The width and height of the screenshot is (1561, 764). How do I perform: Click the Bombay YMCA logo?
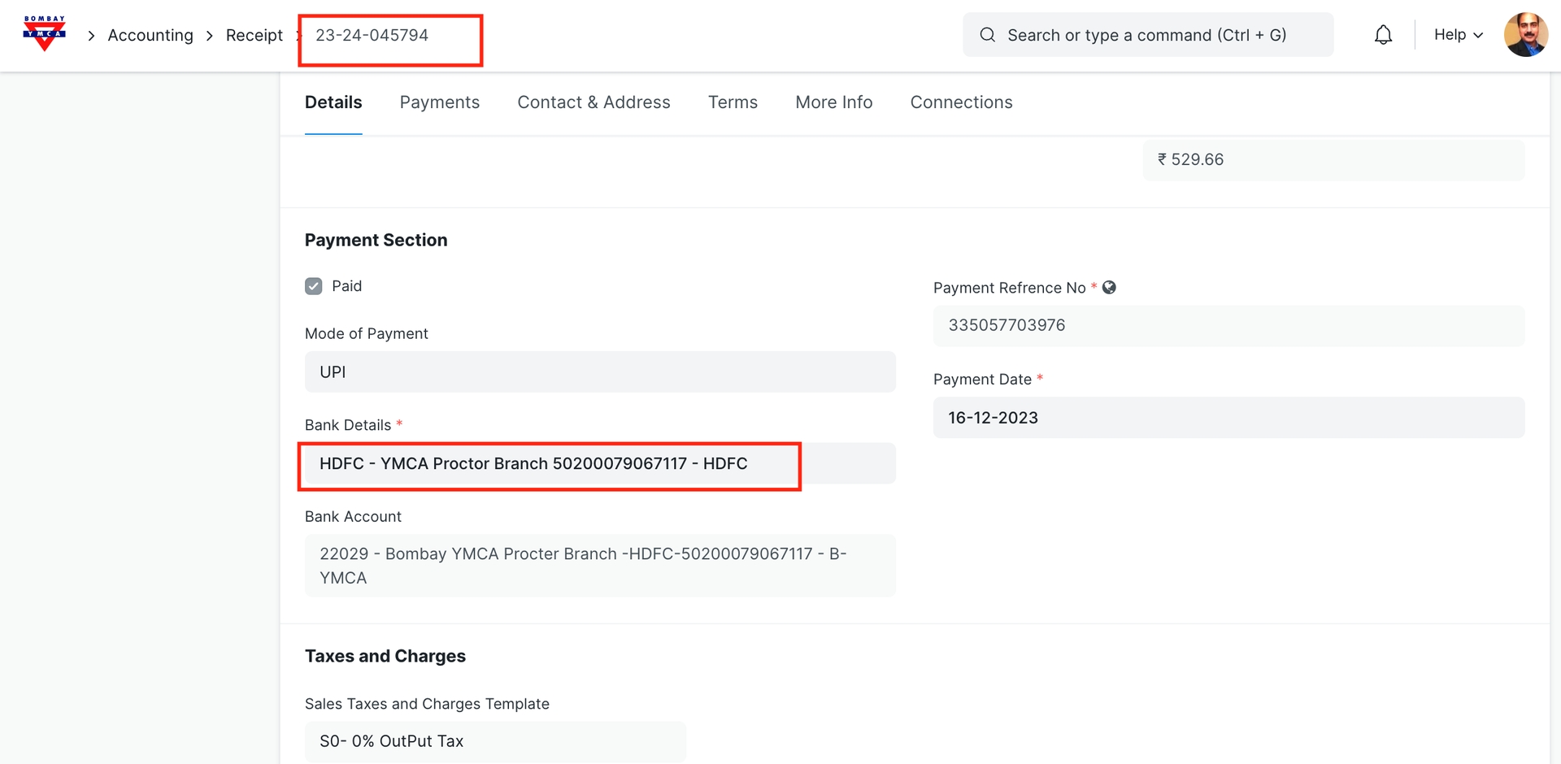(x=44, y=34)
